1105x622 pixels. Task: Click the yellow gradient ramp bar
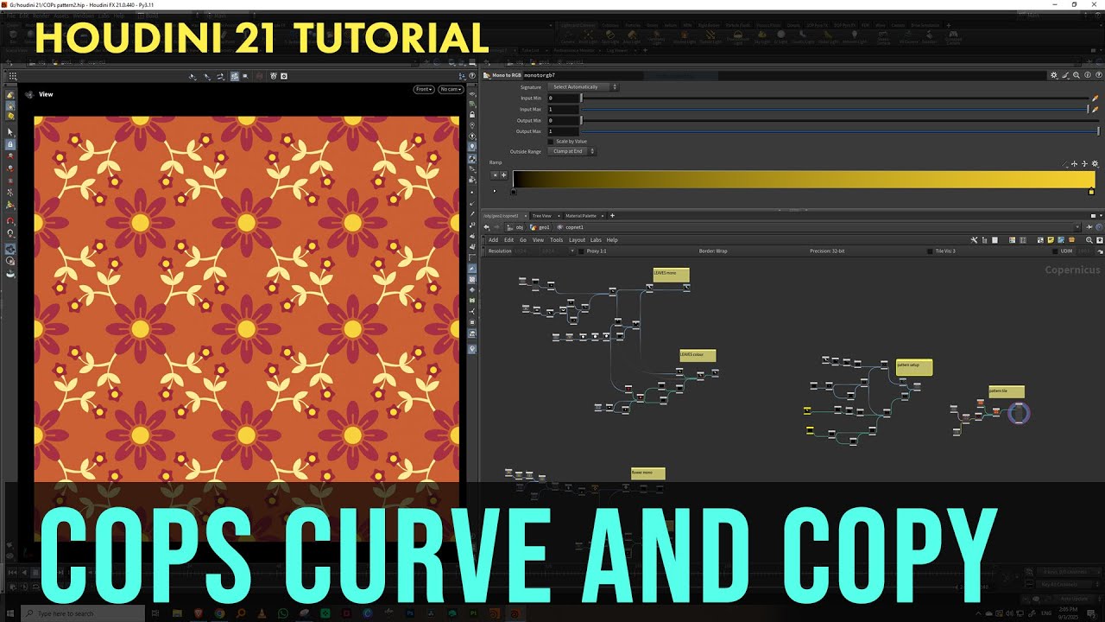pyautogui.click(x=804, y=179)
